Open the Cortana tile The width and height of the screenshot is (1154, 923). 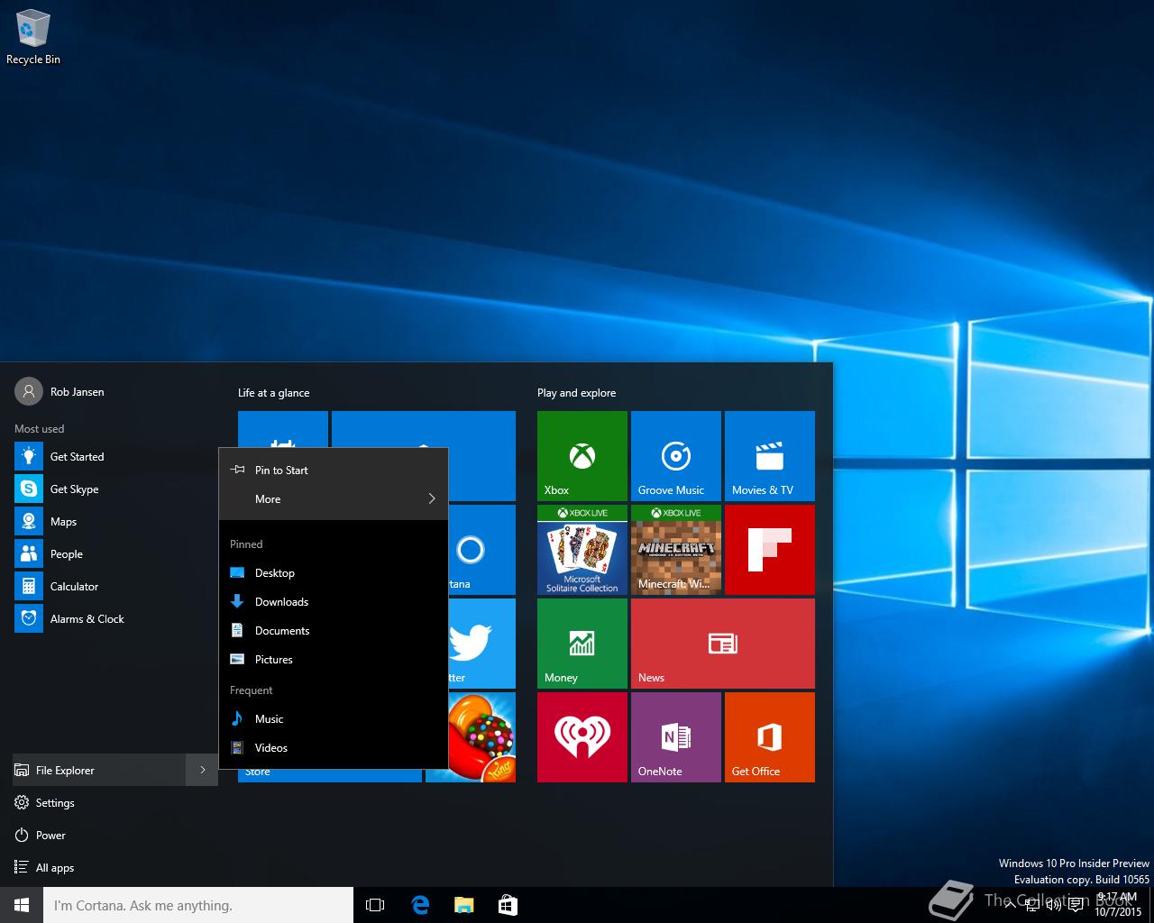pos(482,550)
